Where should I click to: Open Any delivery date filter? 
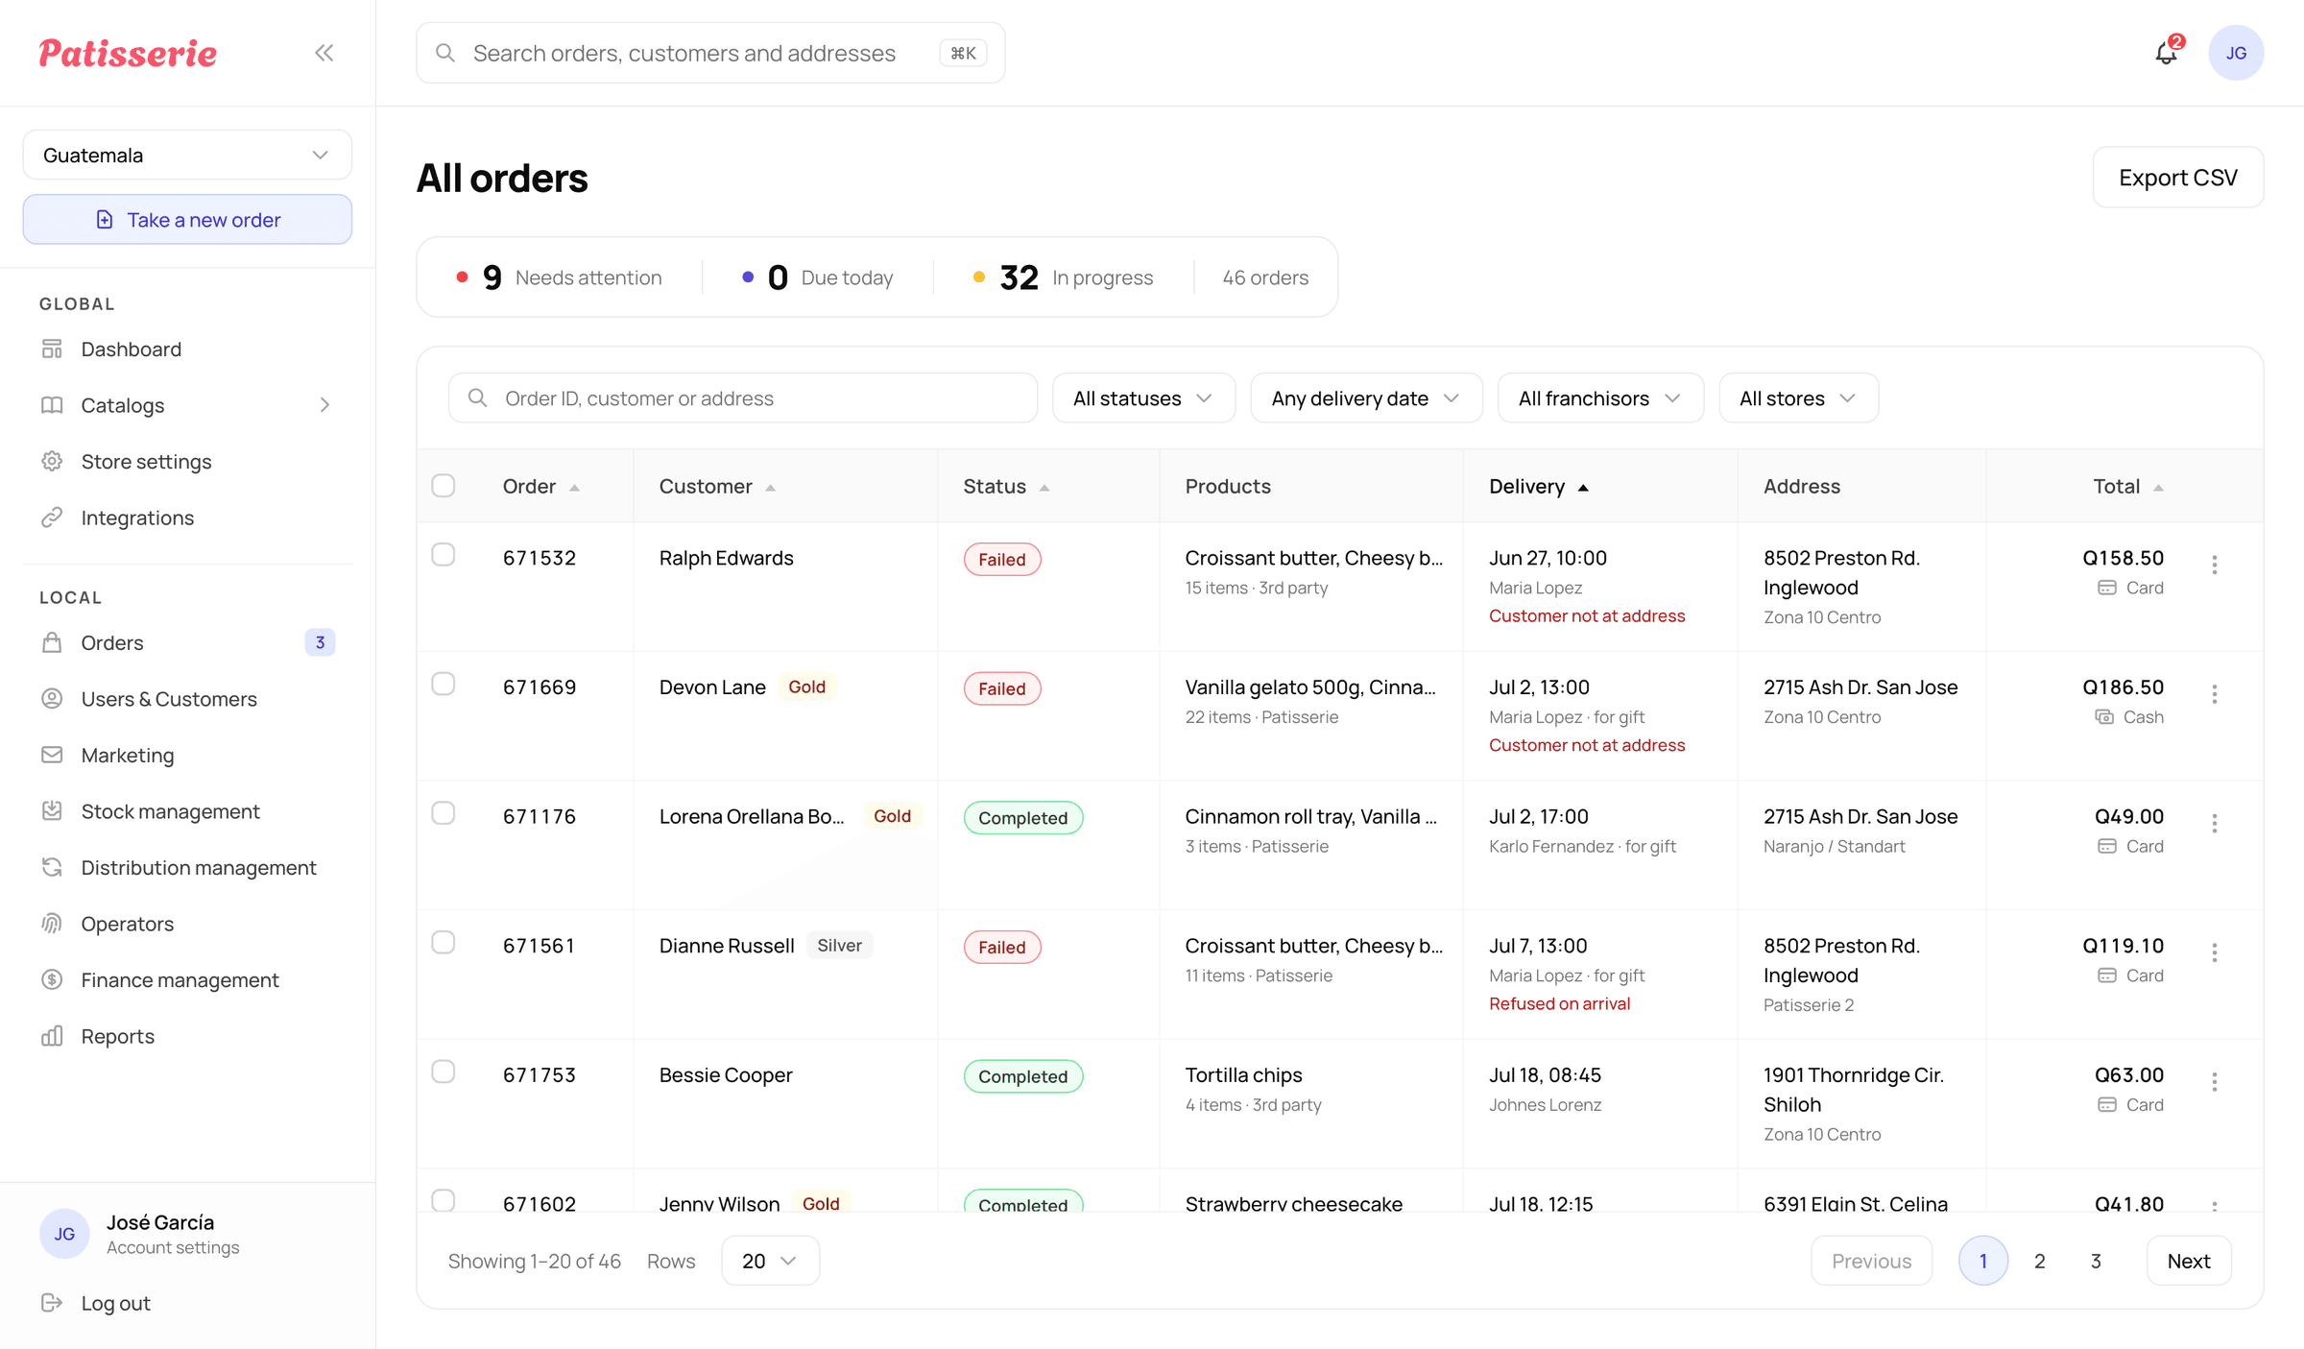point(1366,397)
